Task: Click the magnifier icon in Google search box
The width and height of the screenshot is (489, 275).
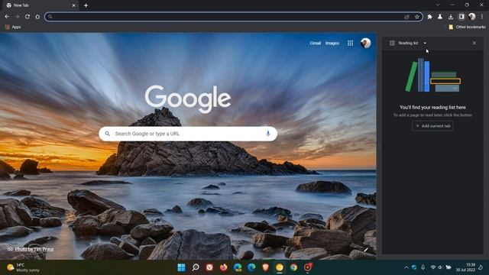Action: (107, 134)
